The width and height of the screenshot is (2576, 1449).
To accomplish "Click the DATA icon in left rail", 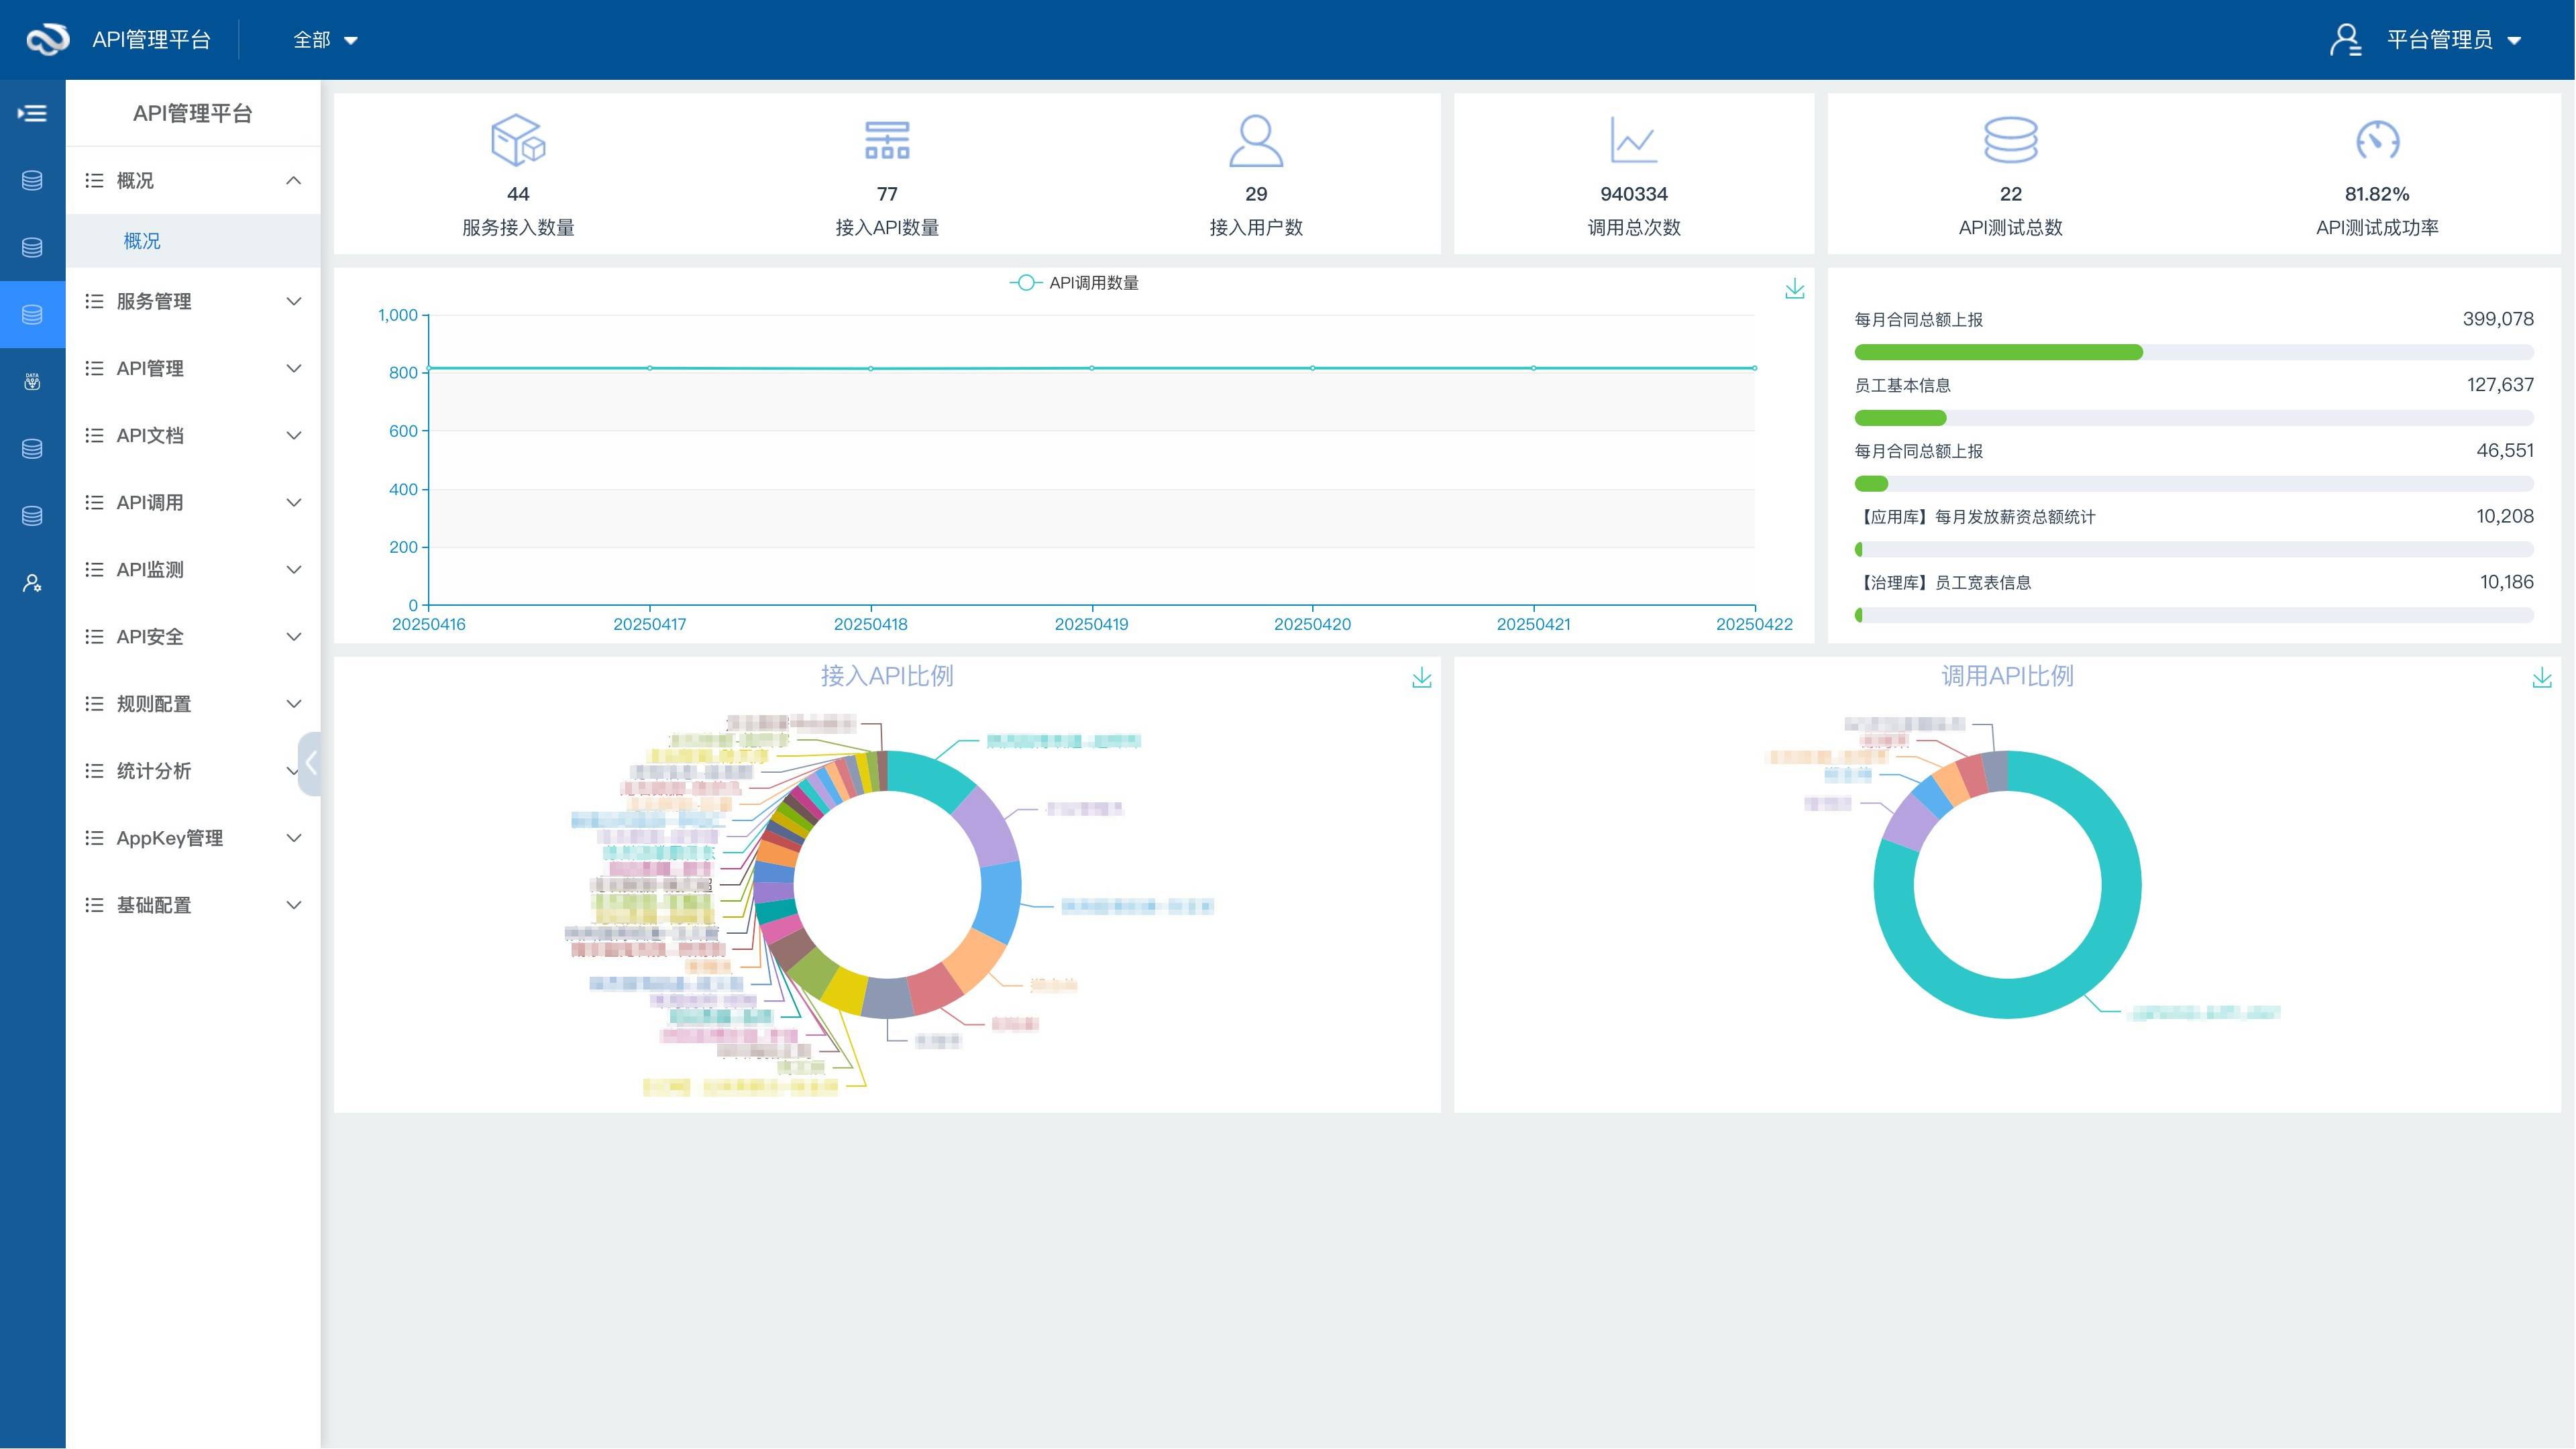I will [32, 381].
